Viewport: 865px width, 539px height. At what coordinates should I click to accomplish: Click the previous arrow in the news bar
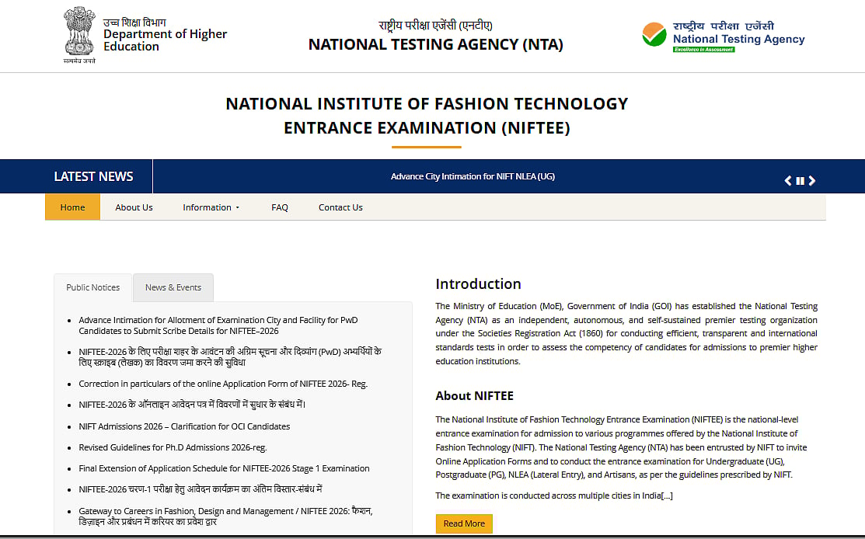[x=787, y=179]
